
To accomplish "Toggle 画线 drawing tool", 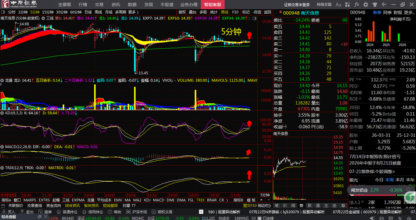I will (x=225, y=12).
